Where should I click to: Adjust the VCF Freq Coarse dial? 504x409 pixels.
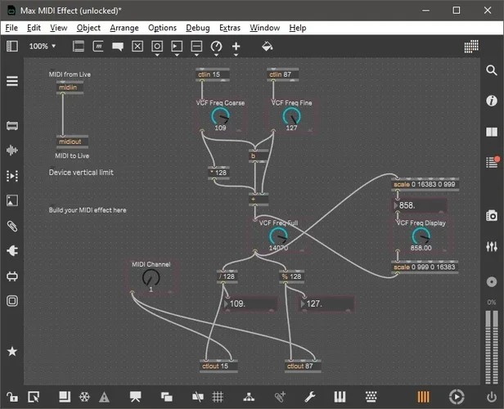[220, 117]
